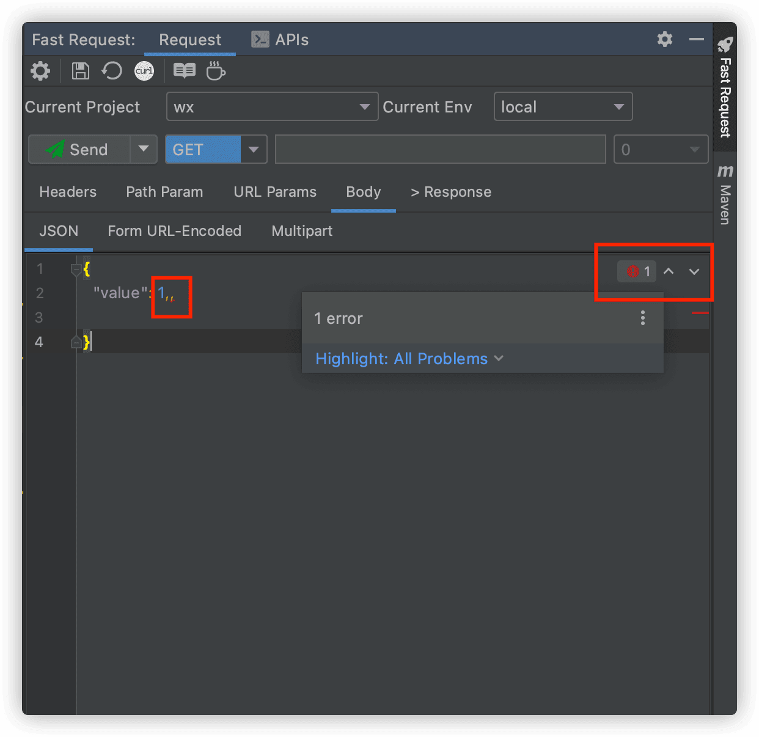Click the coffee cup icon

(x=215, y=71)
